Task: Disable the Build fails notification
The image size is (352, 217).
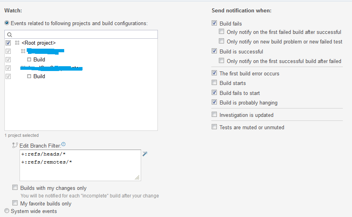Action: tap(214, 23)
